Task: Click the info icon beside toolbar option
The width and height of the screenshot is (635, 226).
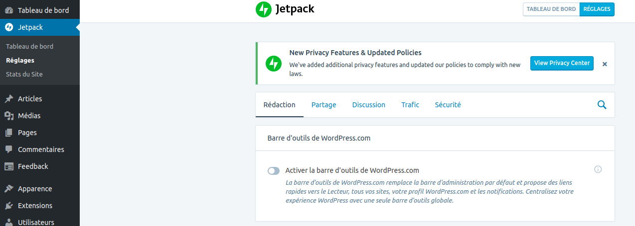Action: (598, 169)
